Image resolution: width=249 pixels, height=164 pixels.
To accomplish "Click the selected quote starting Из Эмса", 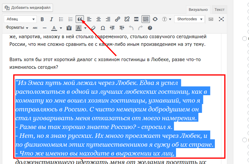I will coord(115,118).
